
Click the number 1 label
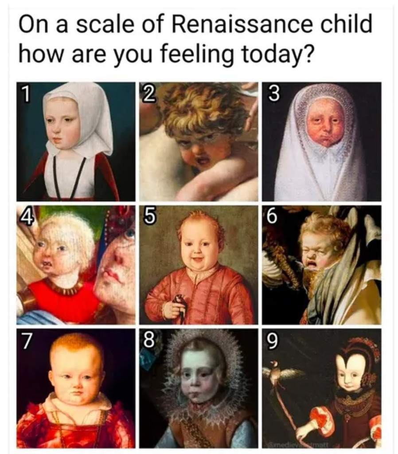tap(25, 94)
